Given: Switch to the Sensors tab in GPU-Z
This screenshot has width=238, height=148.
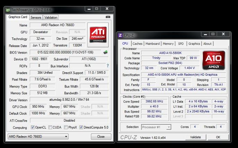Looking at the screenshot, I should tap(36, 17).
